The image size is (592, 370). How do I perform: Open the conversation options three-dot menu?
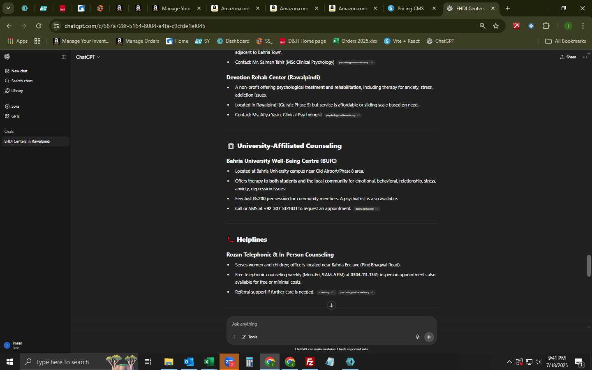pyautogui.click(x=585, y=57)
